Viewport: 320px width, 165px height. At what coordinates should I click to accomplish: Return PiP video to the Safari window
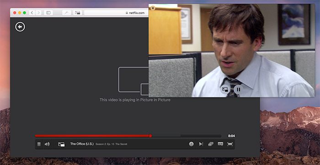pyautogui.click(x=225, y=89)
